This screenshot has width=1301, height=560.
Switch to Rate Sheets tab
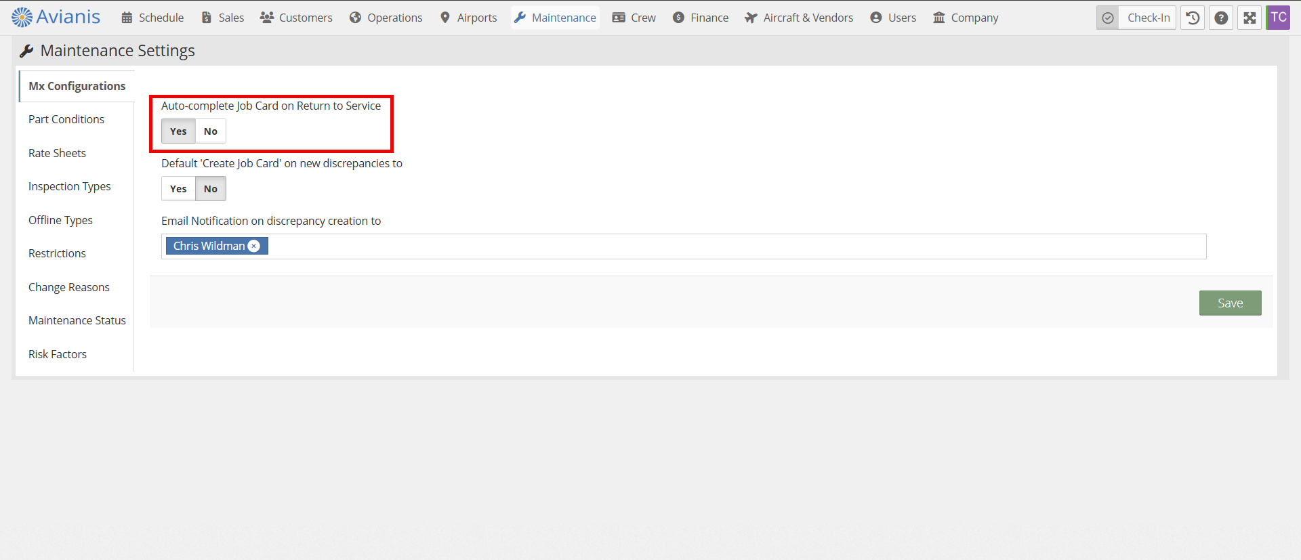[x=57, y=153]
